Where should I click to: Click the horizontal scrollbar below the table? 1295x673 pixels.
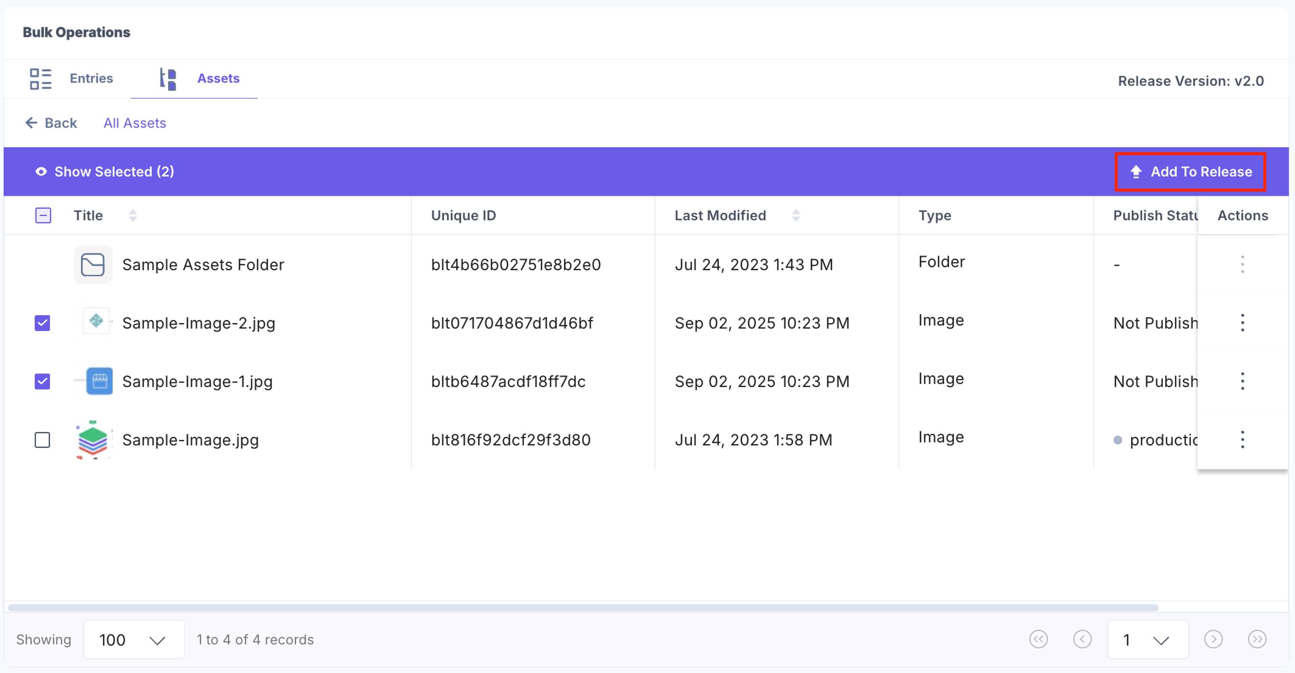click(583, 607)
